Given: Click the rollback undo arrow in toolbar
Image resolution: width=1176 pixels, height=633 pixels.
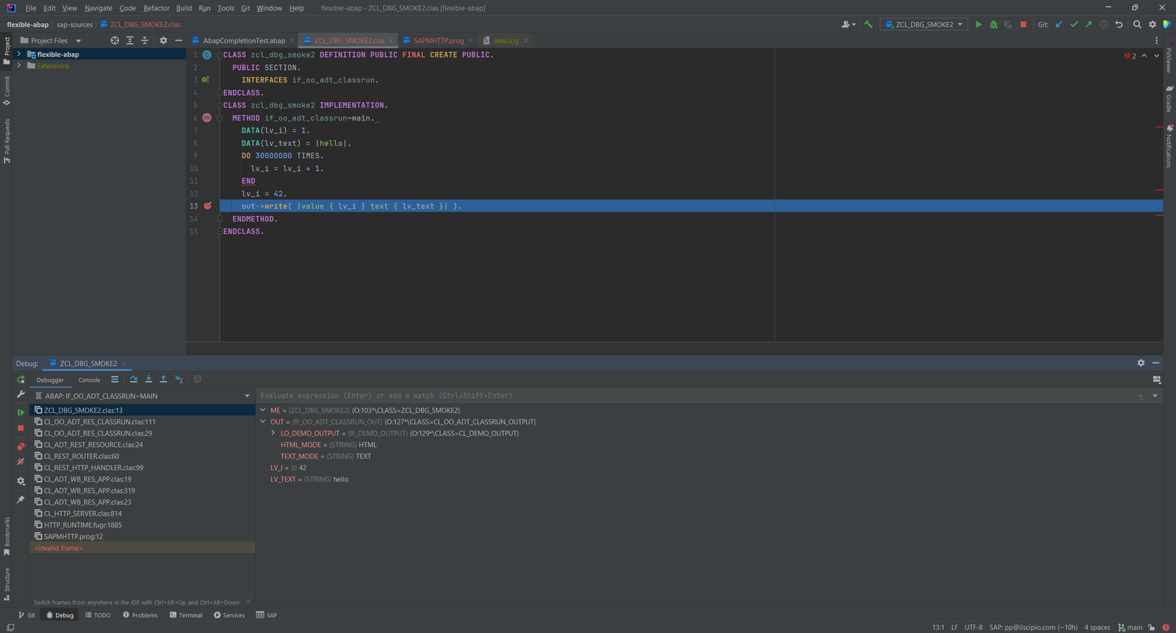Looking at the screenshot, I should tap(1119, 24).
